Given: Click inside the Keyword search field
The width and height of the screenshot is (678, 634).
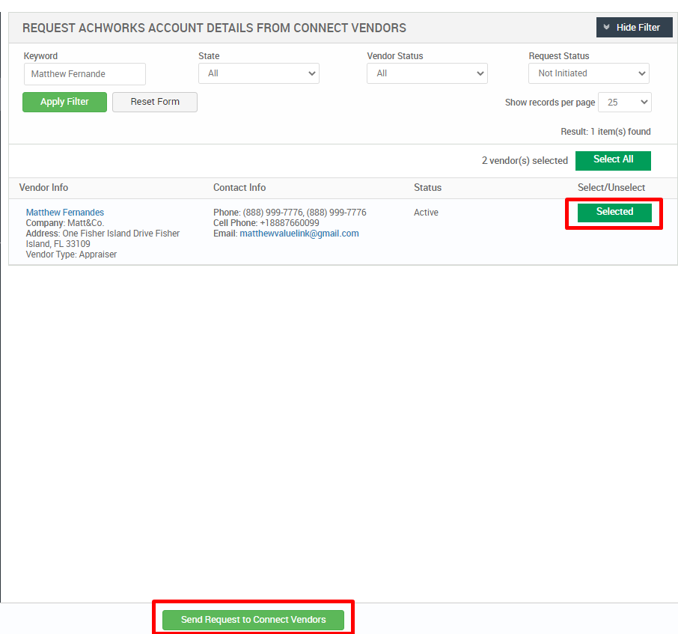Looking at the screenshot, I should (x=84, y=73).
